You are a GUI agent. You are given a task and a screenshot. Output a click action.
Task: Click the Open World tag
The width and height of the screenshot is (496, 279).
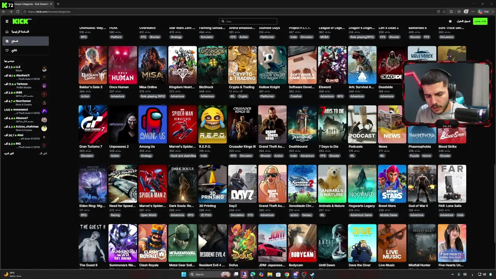click(148, 215)
